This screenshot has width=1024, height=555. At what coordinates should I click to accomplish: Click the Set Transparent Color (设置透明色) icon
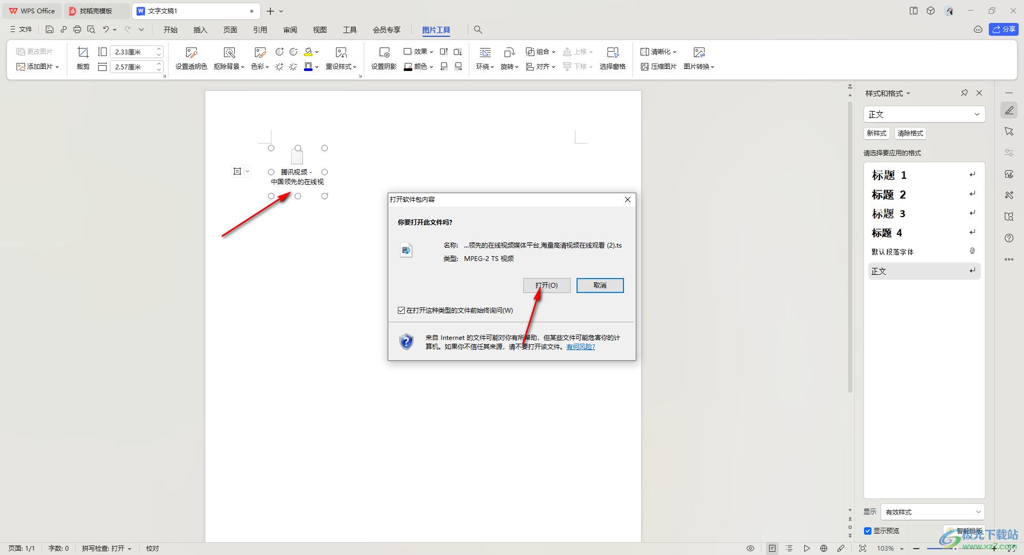(191, 52)
